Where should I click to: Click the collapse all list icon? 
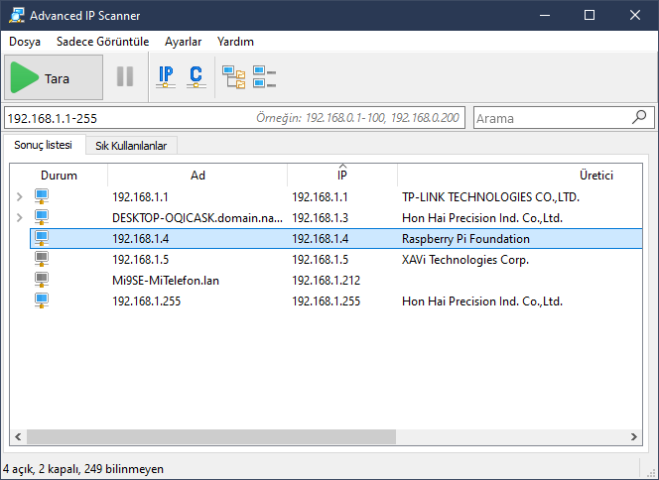pyautogui.click(x=264, y=76)
